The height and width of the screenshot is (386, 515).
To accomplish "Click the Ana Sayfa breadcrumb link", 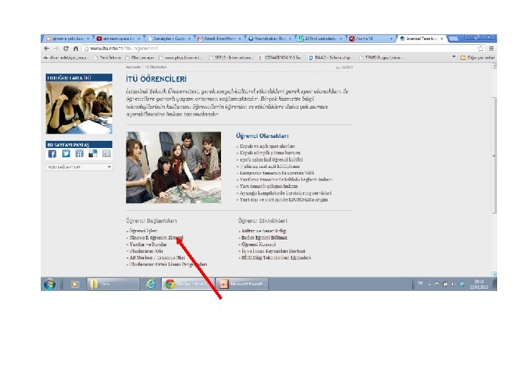I will [x=133, y=67].
